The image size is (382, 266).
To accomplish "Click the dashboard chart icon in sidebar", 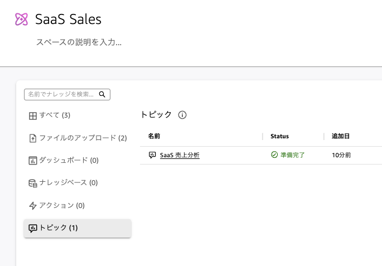I will coord(33,161).
